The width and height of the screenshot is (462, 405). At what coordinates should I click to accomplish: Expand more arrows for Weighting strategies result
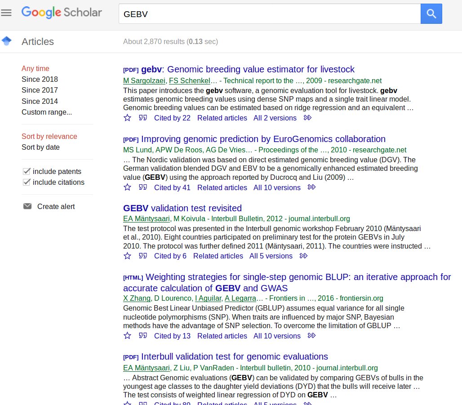[x=311, y=335]
